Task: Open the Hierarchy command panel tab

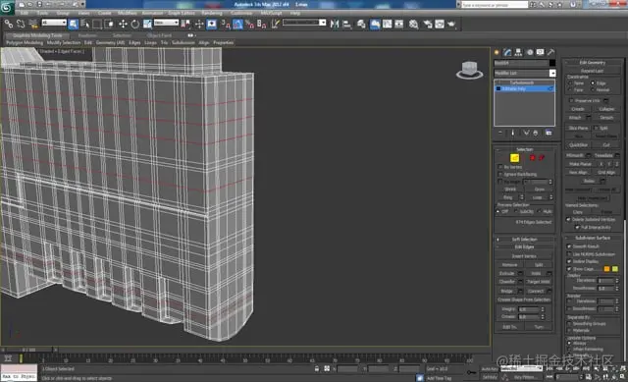Action: click(x=518, y=52)
